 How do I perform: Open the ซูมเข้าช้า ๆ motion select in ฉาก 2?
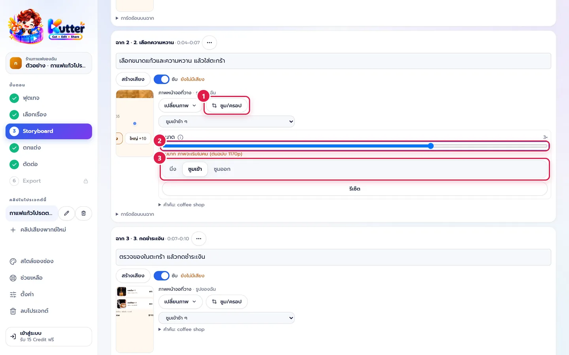point(227,121)
